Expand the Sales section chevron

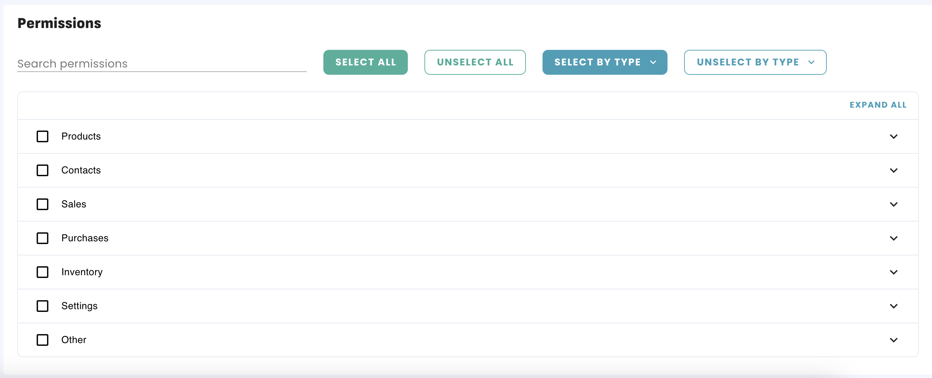point(893,204)
